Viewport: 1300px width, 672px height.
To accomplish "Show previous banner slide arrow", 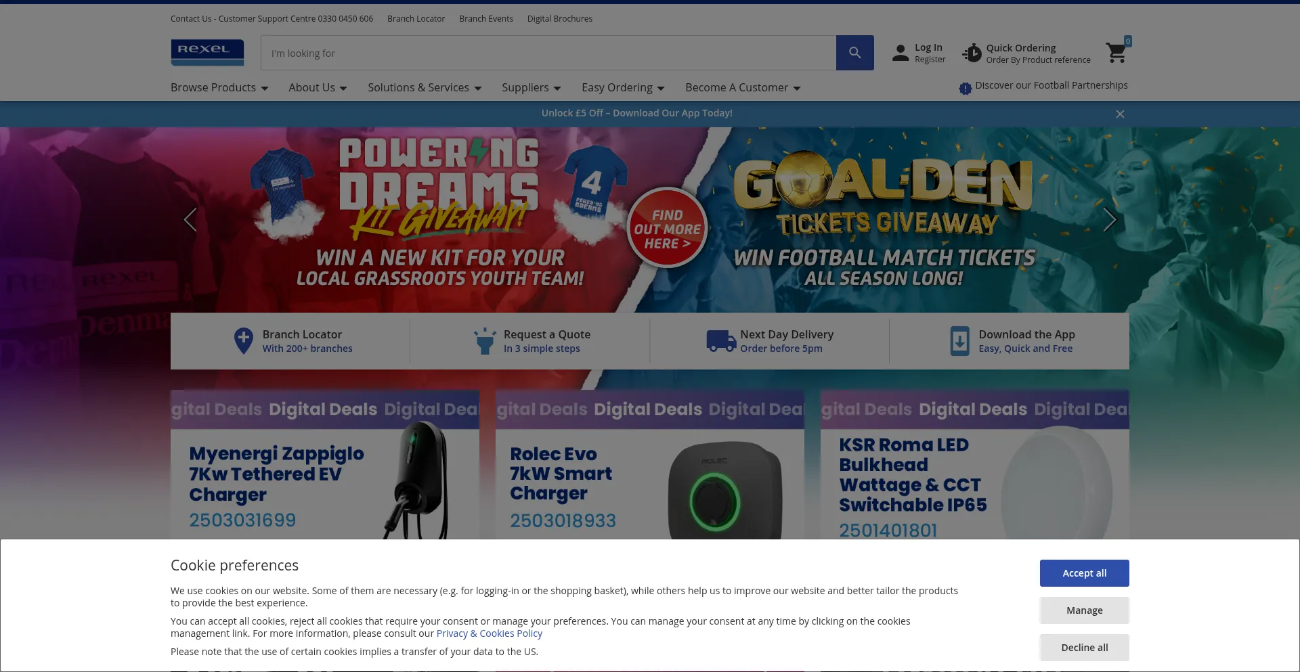I will pyautogui.click(x=190, y=219).
